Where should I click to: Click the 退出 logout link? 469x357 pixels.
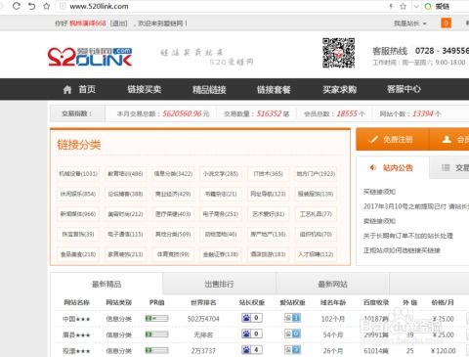119,23
